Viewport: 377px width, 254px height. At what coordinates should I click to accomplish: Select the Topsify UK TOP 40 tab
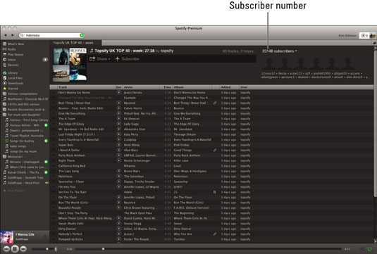pos(75,43)
